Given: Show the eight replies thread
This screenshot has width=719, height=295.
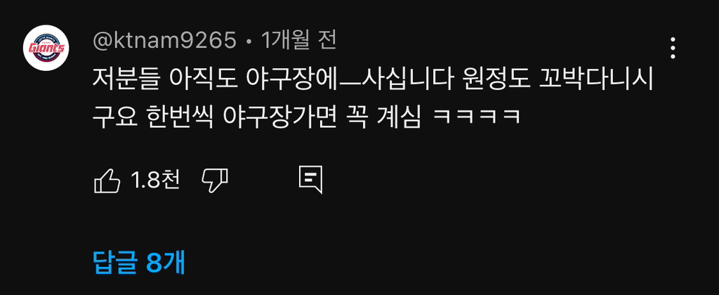Looking at the screenshot, I should (139, 263).
